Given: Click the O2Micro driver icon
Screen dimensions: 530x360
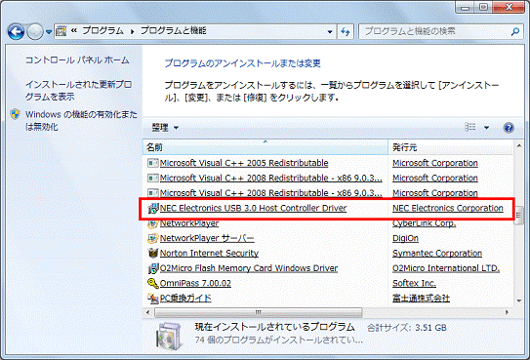Looking at the screenshot, I should [153, 268].
